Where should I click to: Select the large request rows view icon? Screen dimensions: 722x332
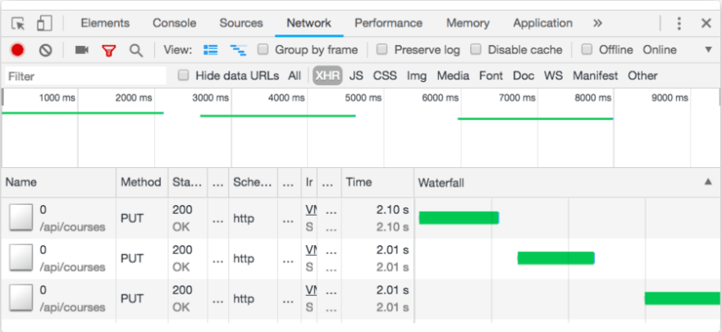click(x=210, y=50)
